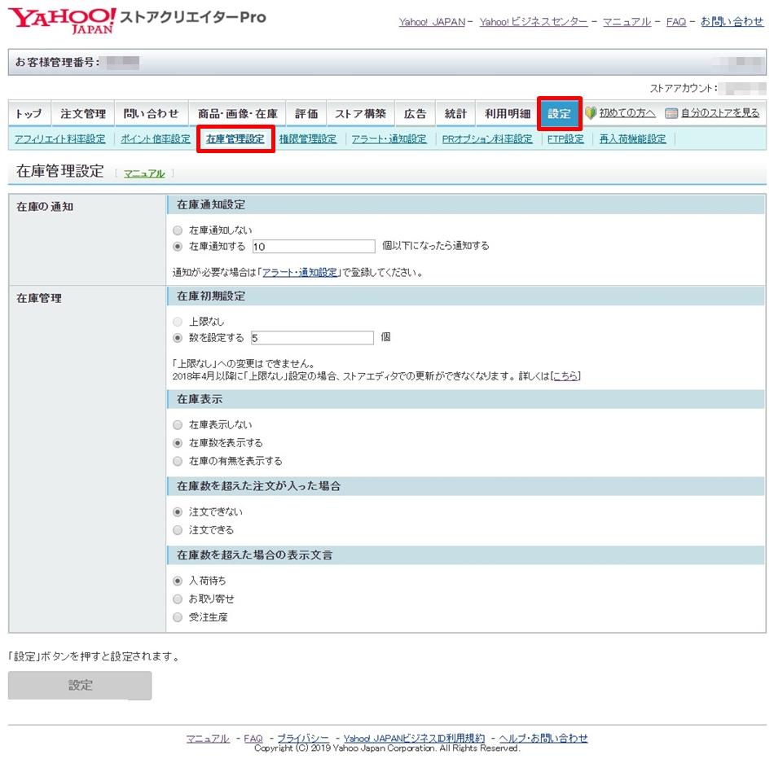This screenshot has height=759, width=774.
Task: Go to PRオプション料率設定 submenu
Action: [x=487, y=139]
